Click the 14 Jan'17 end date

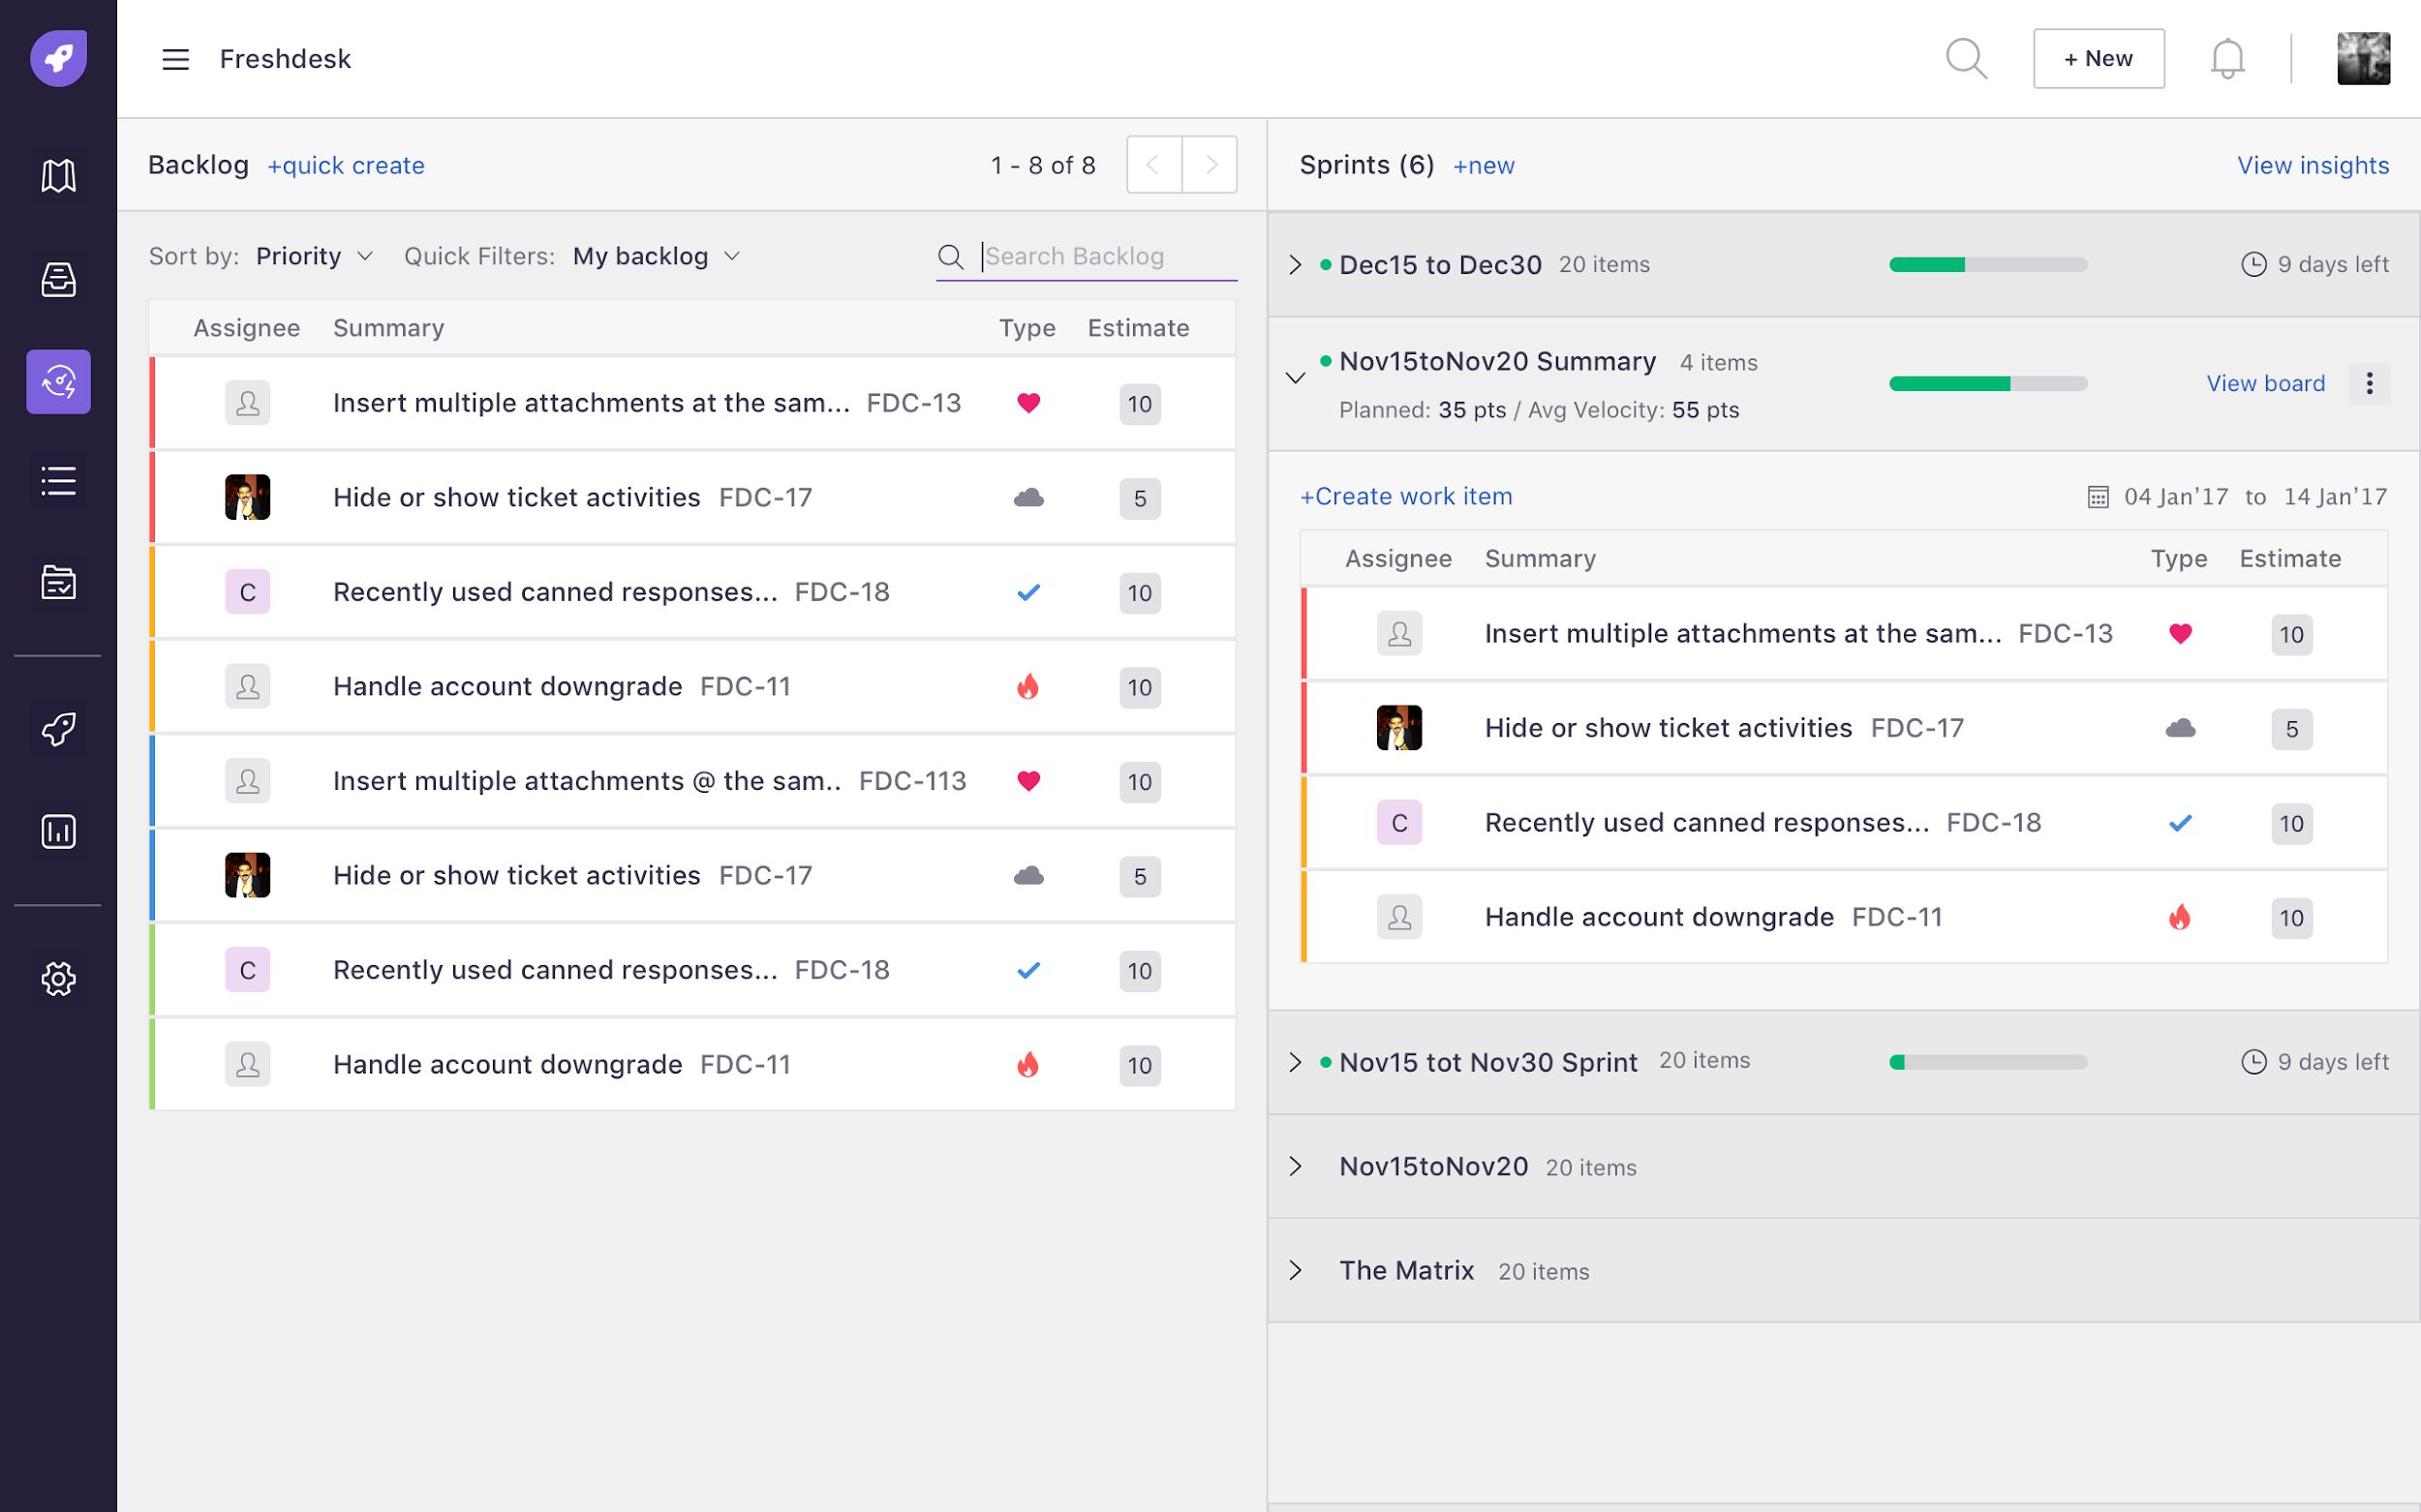[x=2335, y=497]
